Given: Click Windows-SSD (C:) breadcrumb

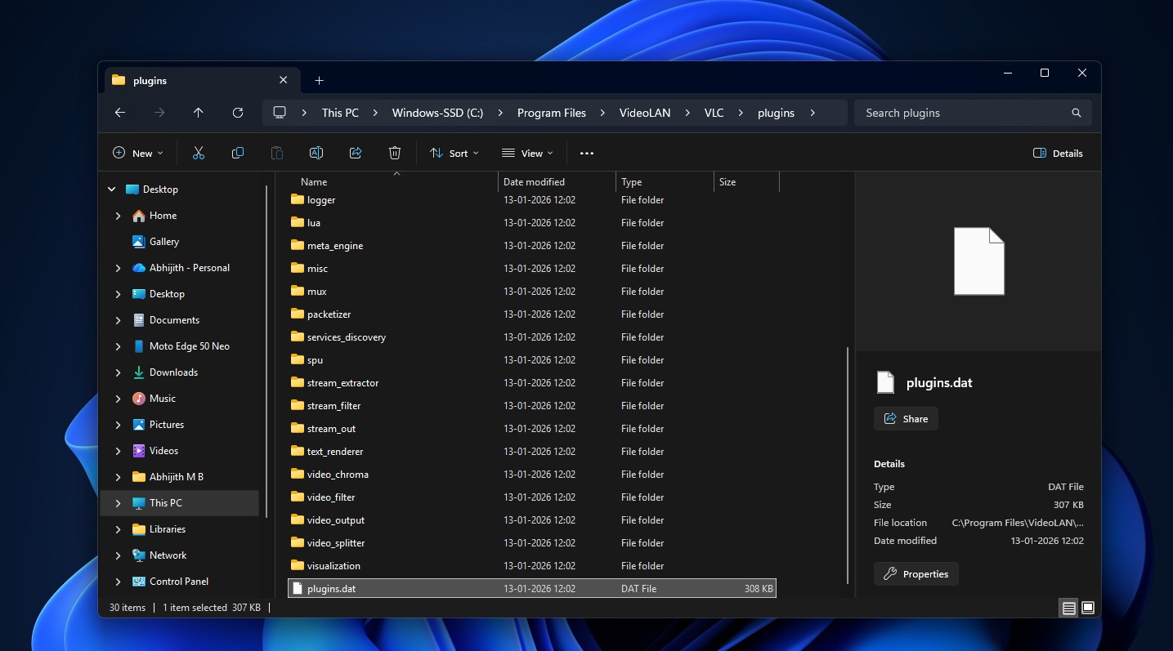Looking at the screenshot, I should [x=437, y=113].
